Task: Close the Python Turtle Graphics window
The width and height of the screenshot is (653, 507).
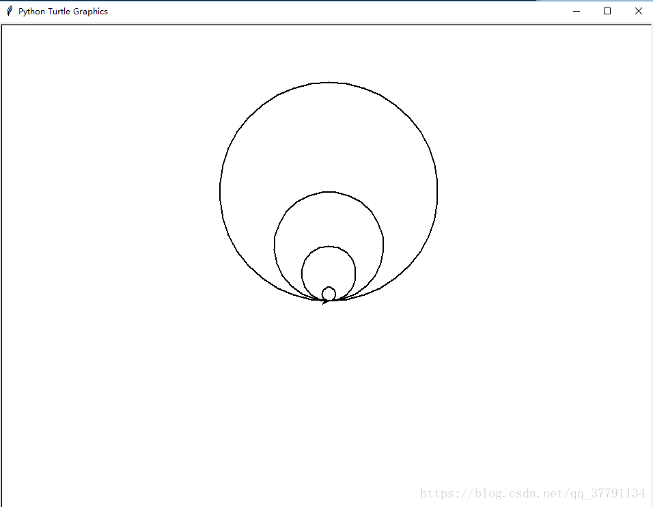Action: coord(638,11)
